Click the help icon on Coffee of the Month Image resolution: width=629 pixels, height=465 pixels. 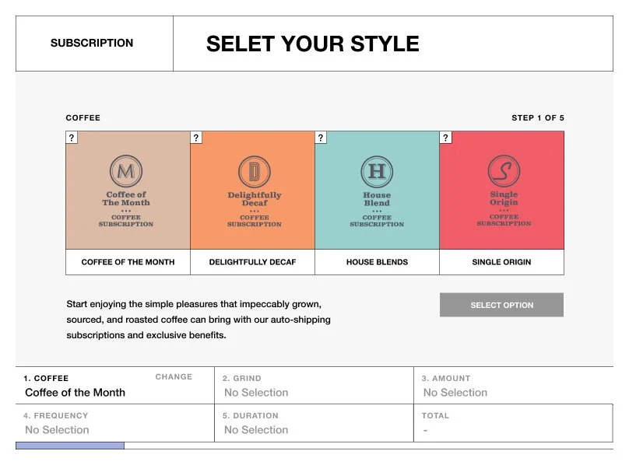tap(72, 137)
